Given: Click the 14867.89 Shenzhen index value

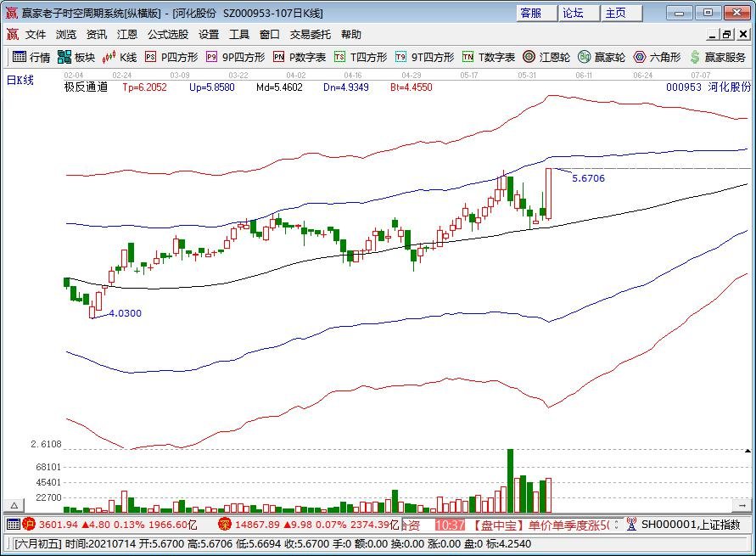Looking at the screenshot, I should click(x=257, y=525).
